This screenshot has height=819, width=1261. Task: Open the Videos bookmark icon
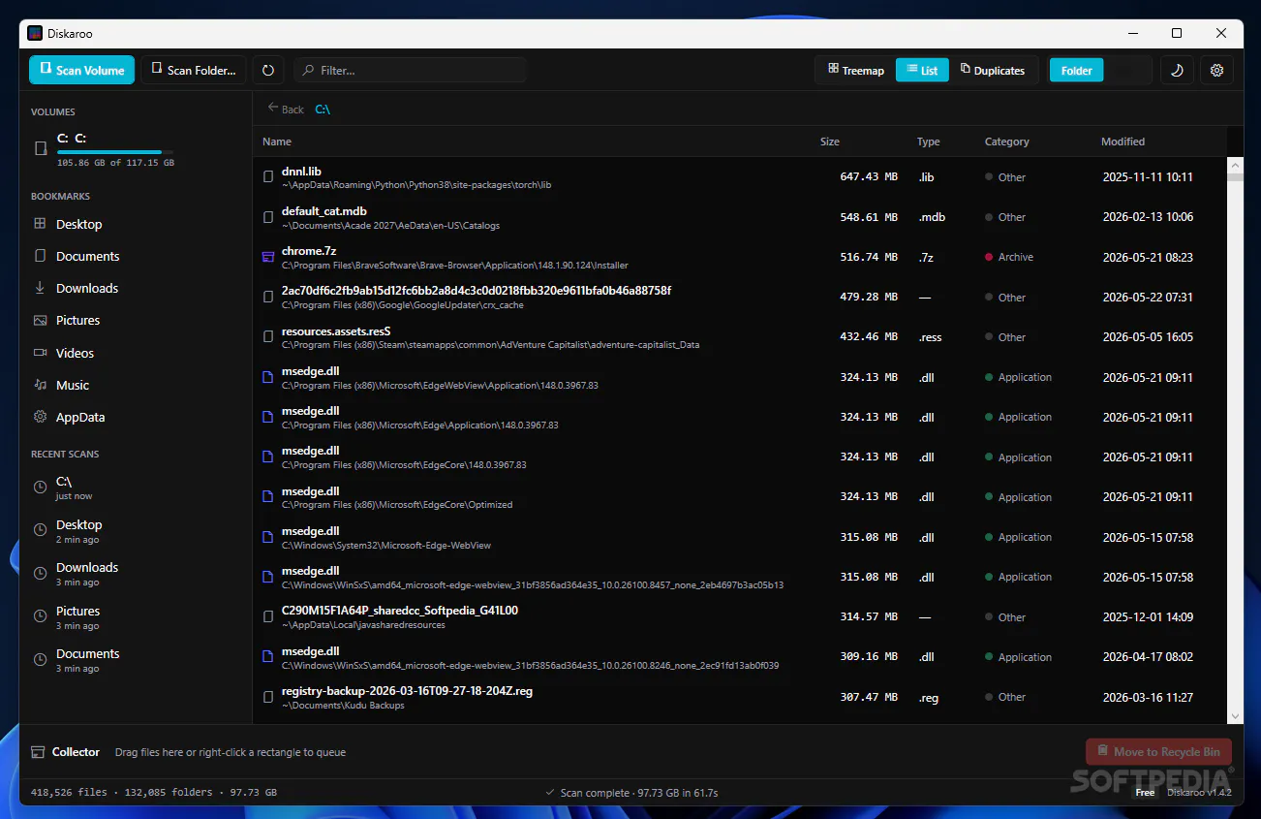[40, 353]
